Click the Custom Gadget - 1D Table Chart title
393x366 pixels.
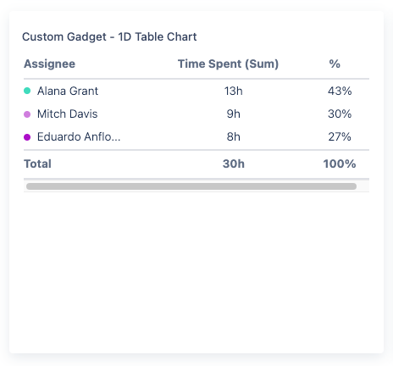109,37
